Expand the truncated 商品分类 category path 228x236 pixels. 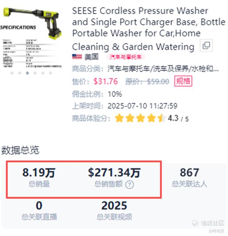(163, 69)
